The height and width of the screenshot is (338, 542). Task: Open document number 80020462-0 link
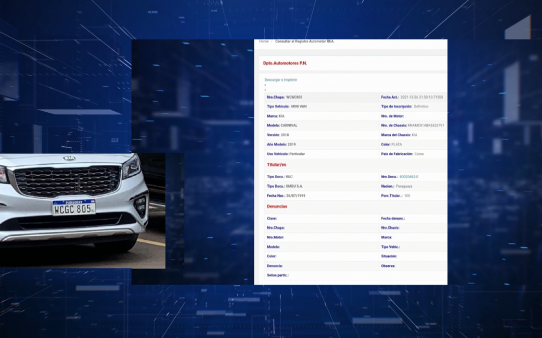409,177
